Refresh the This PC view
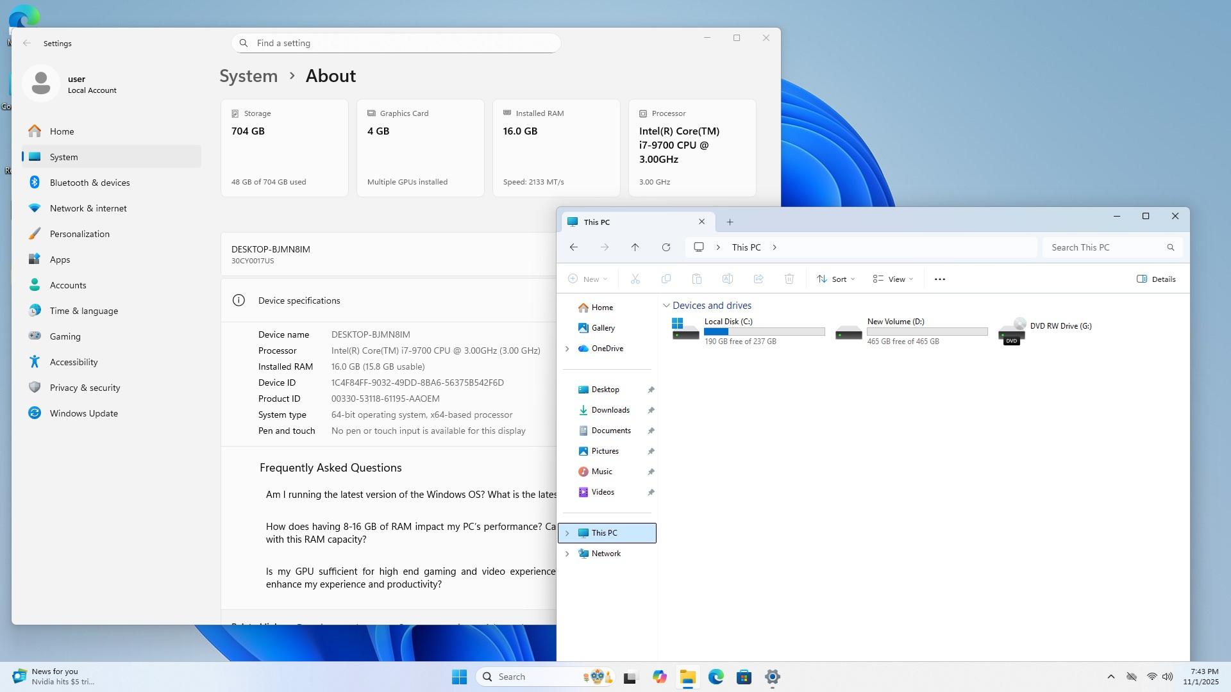 [666, 247]
